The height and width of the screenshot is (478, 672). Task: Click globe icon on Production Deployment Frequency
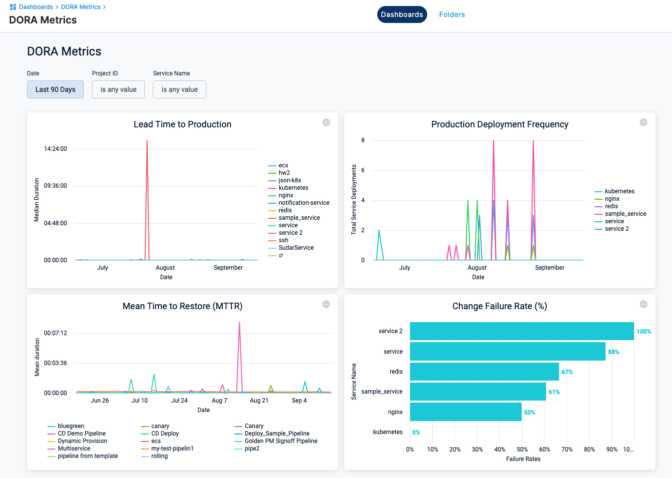644,122
